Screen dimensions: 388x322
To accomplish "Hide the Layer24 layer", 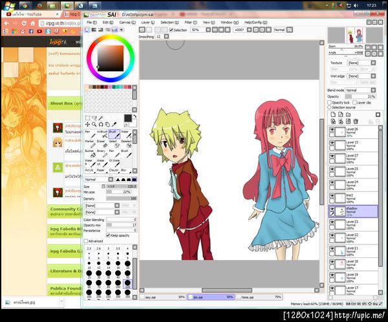I will click(x=332, y=182).
